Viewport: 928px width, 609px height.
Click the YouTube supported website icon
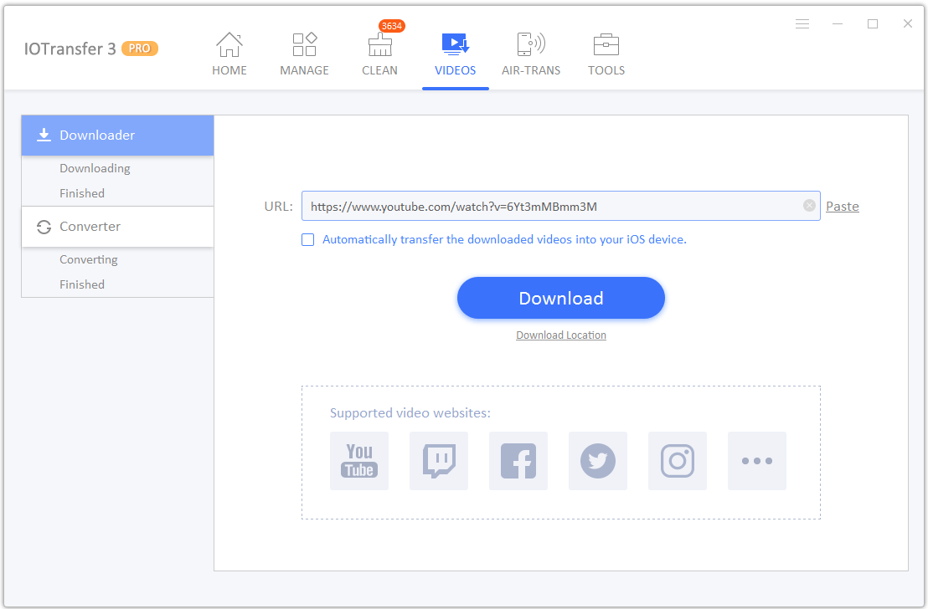(358, 461)
